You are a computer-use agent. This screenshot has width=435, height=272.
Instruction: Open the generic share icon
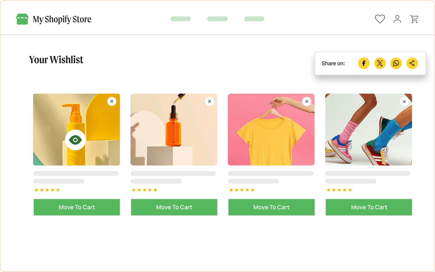(412, 63)
